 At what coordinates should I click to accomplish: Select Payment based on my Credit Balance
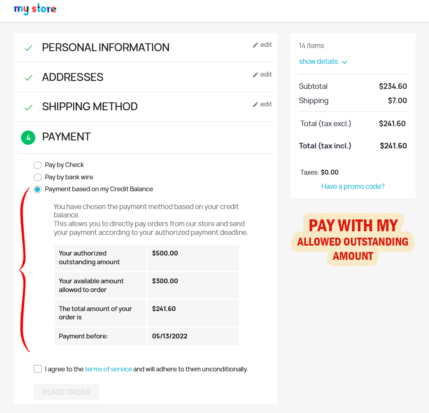click(38, 189)
